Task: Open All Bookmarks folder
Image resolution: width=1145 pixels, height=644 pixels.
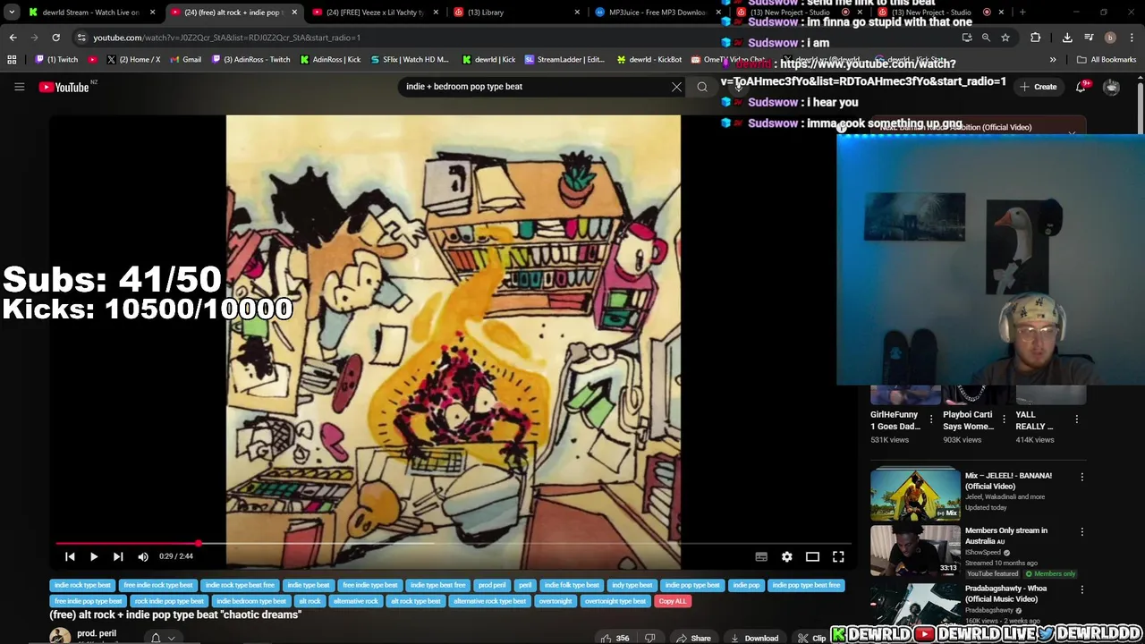Action: 1107,60
